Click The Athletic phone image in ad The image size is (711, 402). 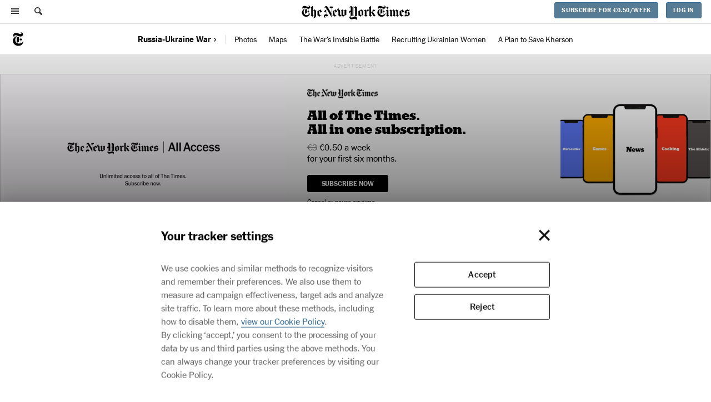click(699, 149)
